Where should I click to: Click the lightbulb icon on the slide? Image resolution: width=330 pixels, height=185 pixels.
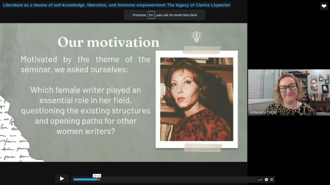click(196, 37)
